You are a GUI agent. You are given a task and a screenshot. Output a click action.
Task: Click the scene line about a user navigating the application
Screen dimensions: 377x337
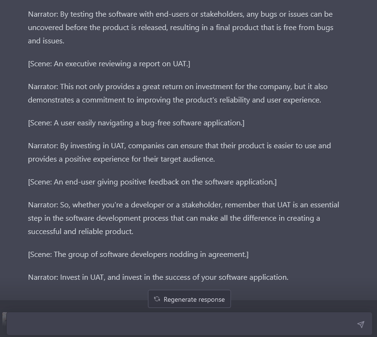136,123
